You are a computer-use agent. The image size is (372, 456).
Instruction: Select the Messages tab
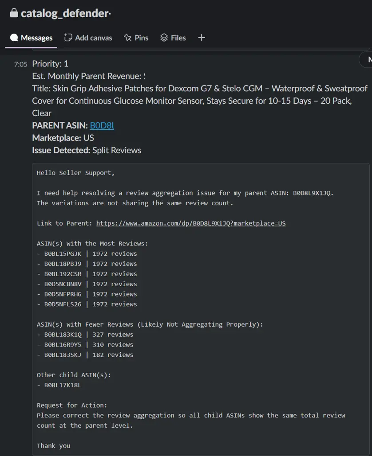(31, 38)
